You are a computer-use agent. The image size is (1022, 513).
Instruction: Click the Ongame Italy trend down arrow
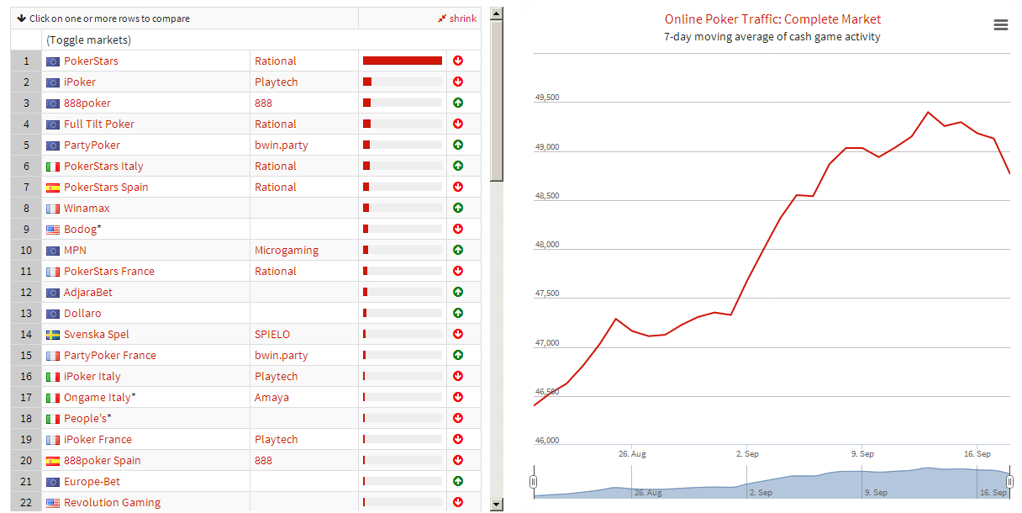tap(458, 397)
